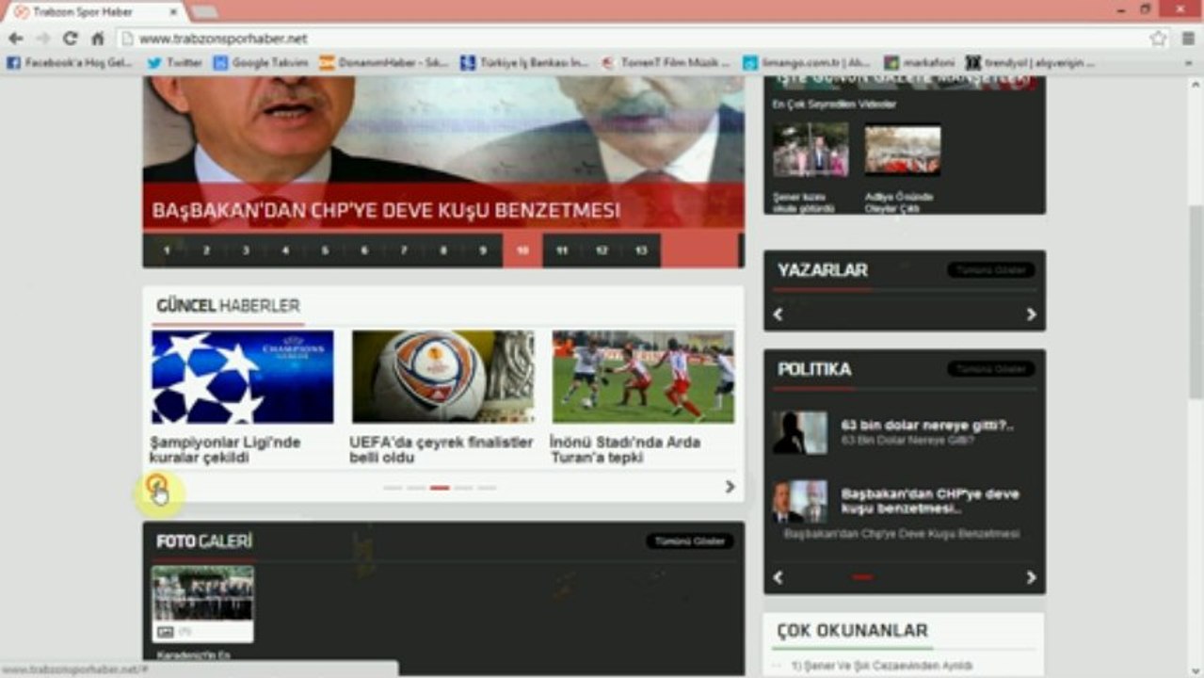Open the Twitter bookmark
This screenshot has width=1204, height=678.
175,63
